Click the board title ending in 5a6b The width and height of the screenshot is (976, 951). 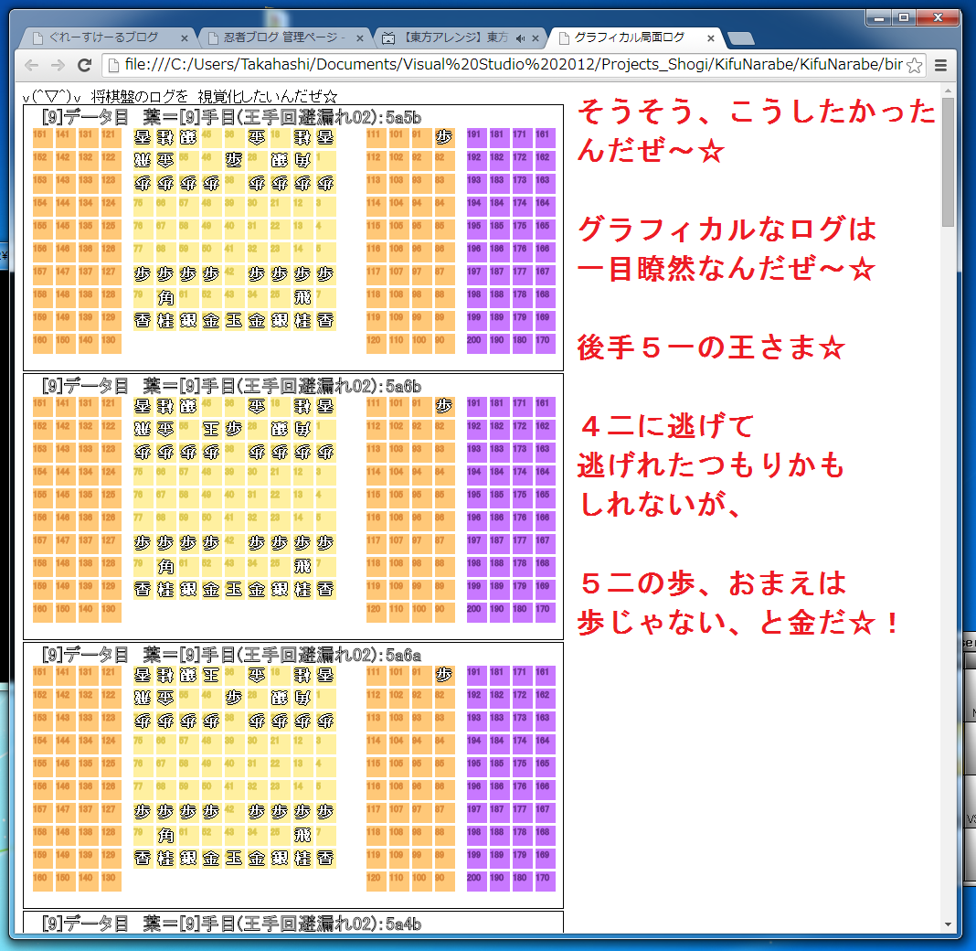point(231,386)
